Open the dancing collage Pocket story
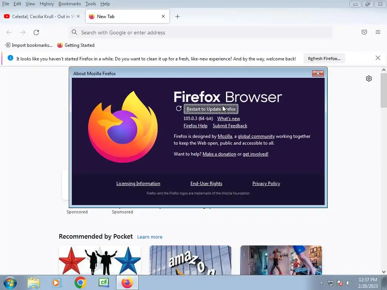The width and height of the screenshot is (387, 290). click(x=281, y=260)
